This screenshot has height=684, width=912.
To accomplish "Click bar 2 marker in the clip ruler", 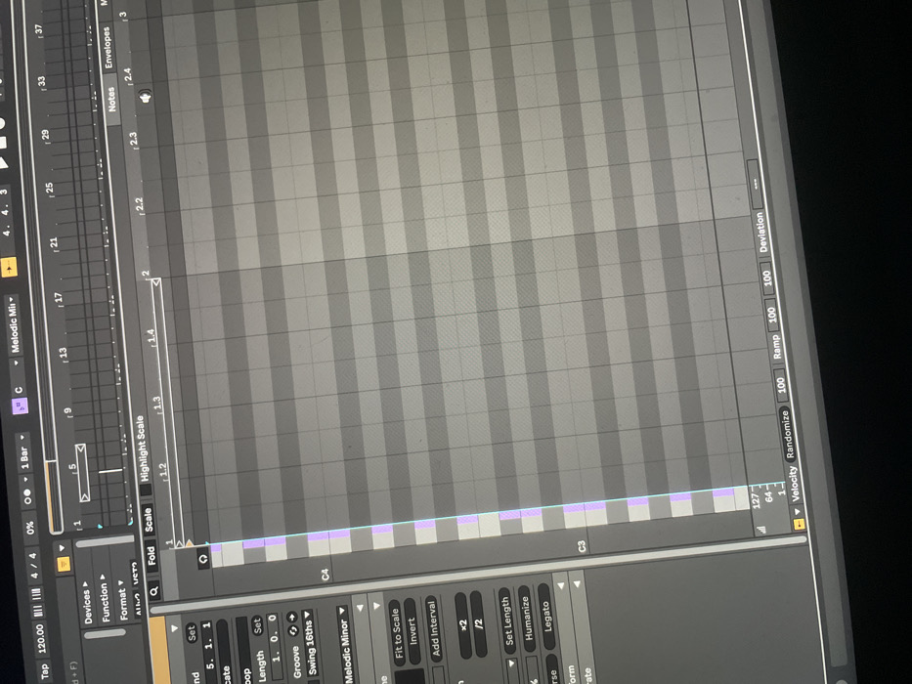I will [146, 273].
